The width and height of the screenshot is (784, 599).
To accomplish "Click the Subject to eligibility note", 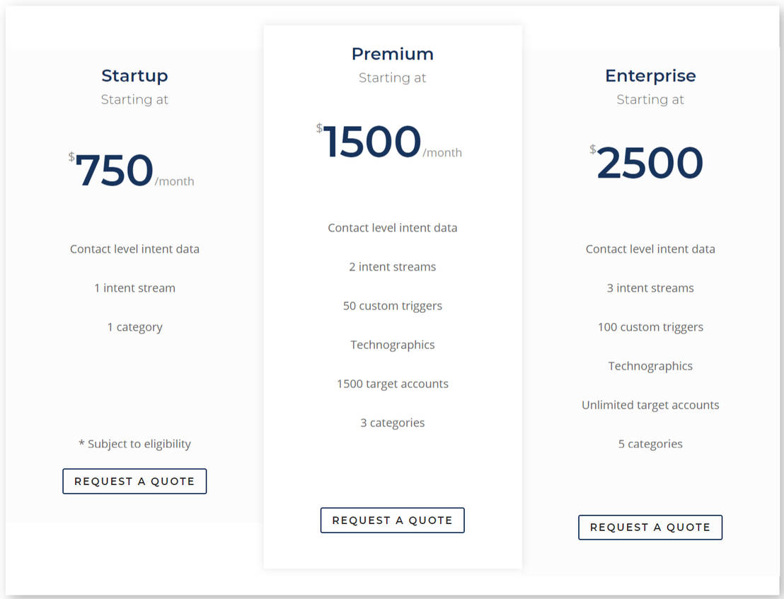I will click(x=134, y=444).
